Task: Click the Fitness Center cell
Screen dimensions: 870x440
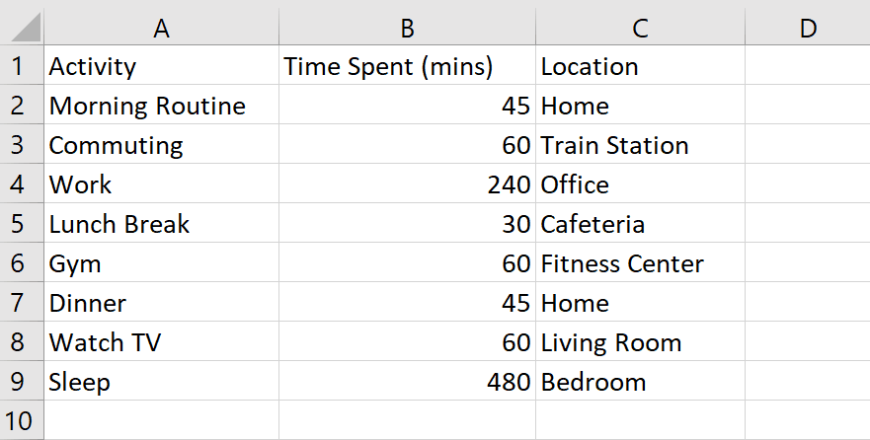Action: coord(640,263)
